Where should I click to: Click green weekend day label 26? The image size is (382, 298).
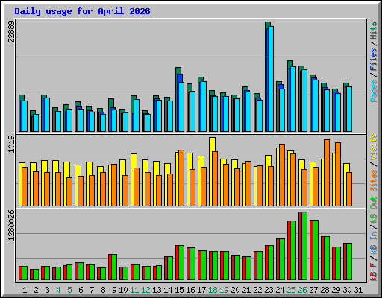click(x=302, y=290)
